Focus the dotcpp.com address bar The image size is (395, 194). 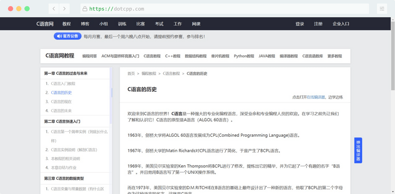click(225, 9)
